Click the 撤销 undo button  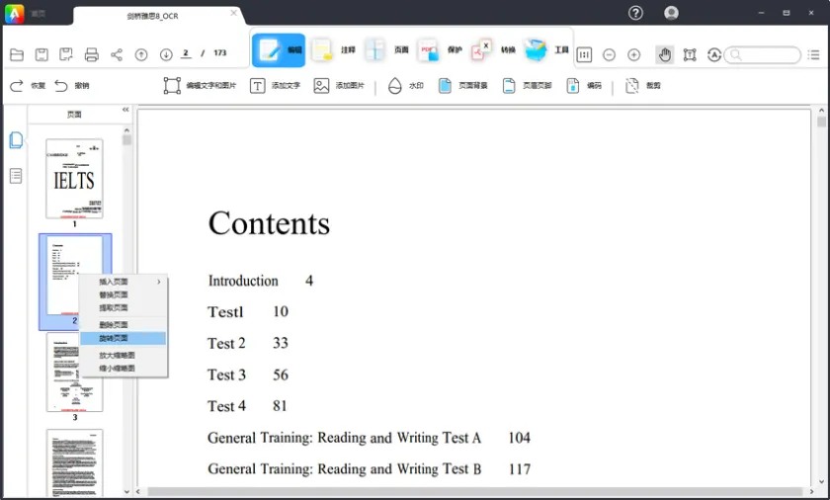tap(72, 86)
